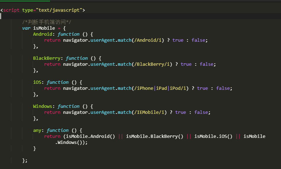Click the 'Windows' property name
Image resolution: width=281 pixels, height=169 pixels.
point(43,106)
